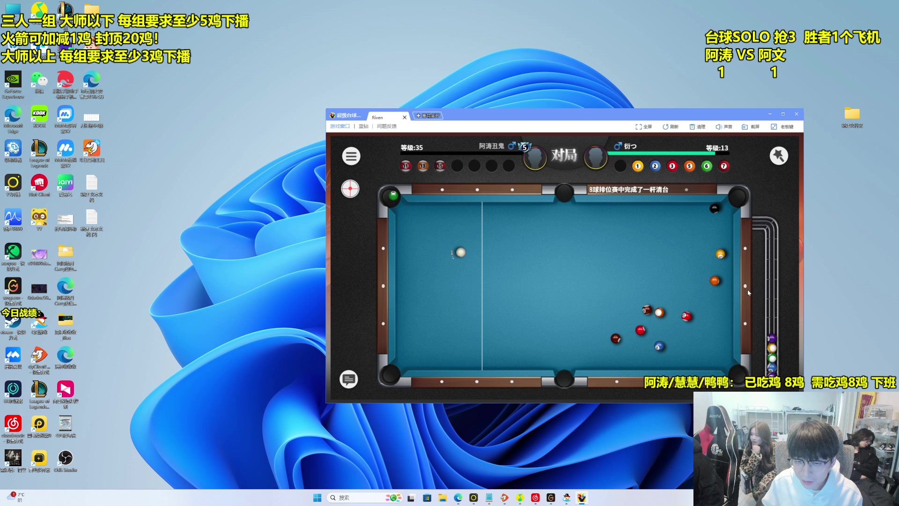The height and width of the screenshot is (506, 899).
Task: Click the crosshair aim-spin icon
Action: 350,189
